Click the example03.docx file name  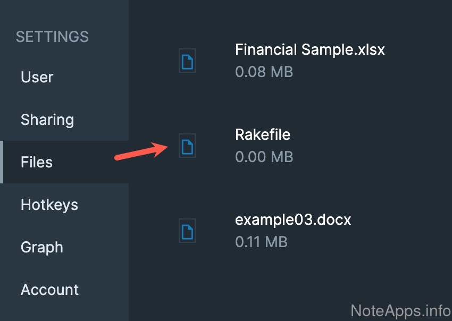pos(293,219)
